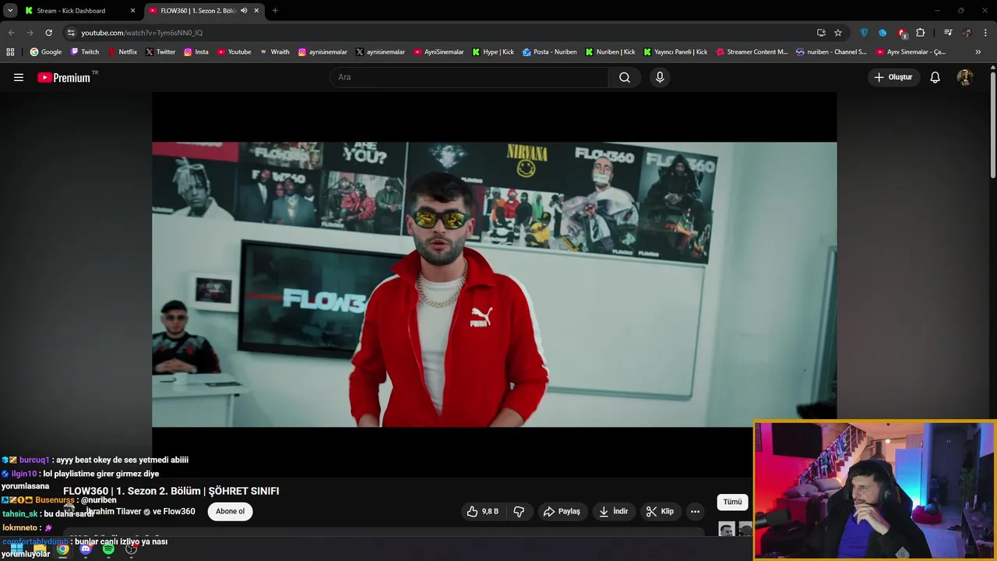View site information icon in address bar
997x561 pixels.
click(x=71, y=33)
